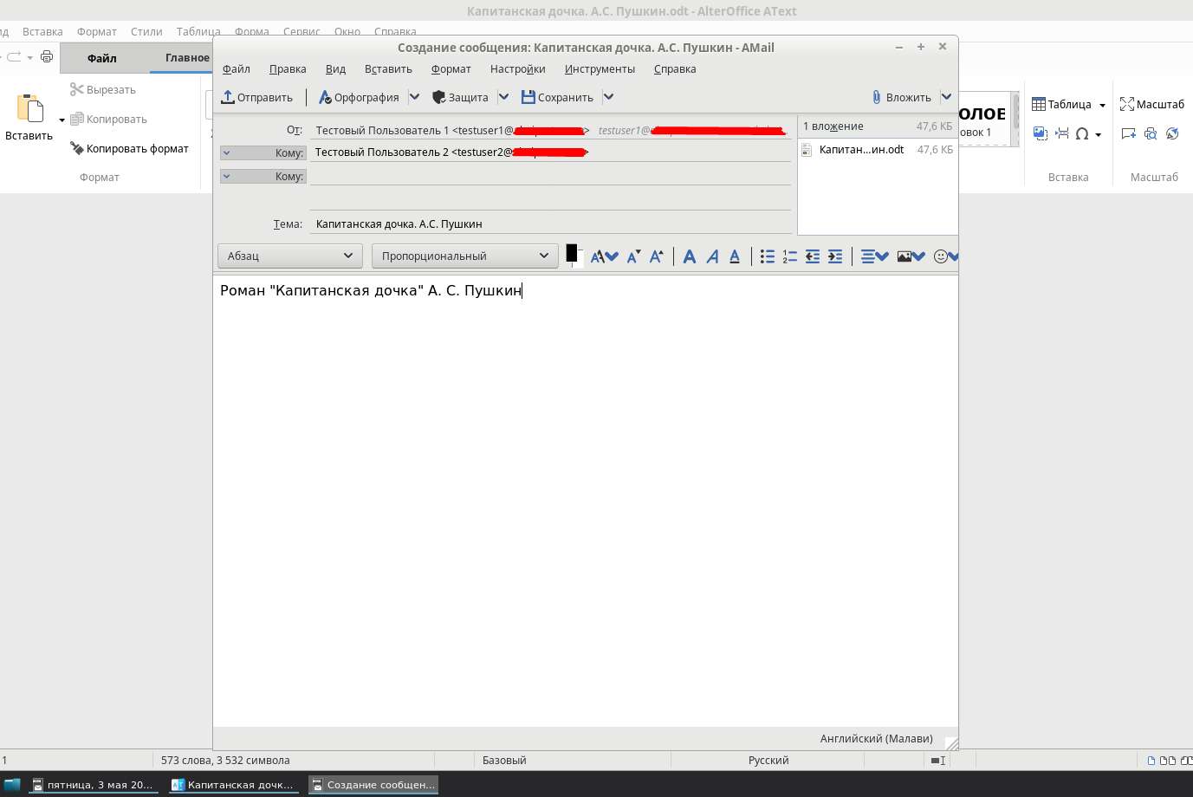Increase paragraph indent
The image size is (1193, 797).
click(x=834, y=256)
